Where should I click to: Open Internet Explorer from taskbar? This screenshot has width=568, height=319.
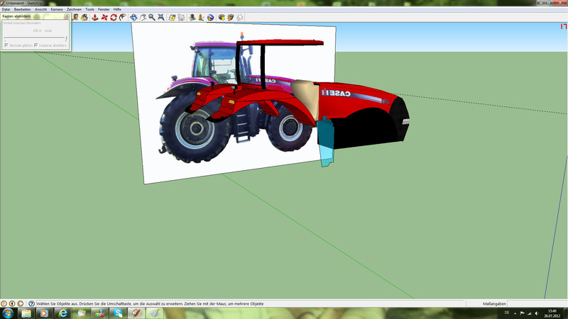[x=62, y=313]
